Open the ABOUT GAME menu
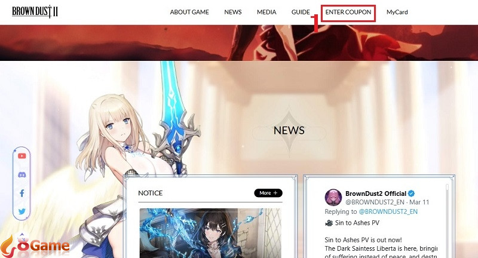The image size is (478, 258). point(189,12)
